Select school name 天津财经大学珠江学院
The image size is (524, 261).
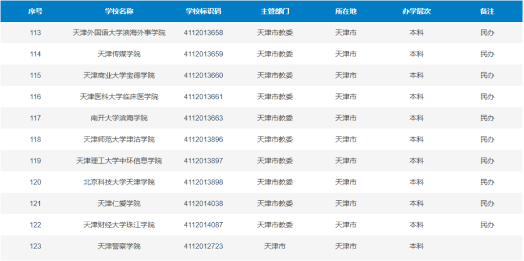click(x=119, y=226)
